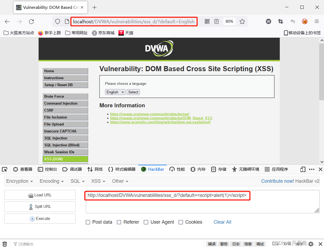This screenshot has height=248, width=324.
Task: Click the DVWA logo
Action: pyautogui.click(x=159, y=48)
